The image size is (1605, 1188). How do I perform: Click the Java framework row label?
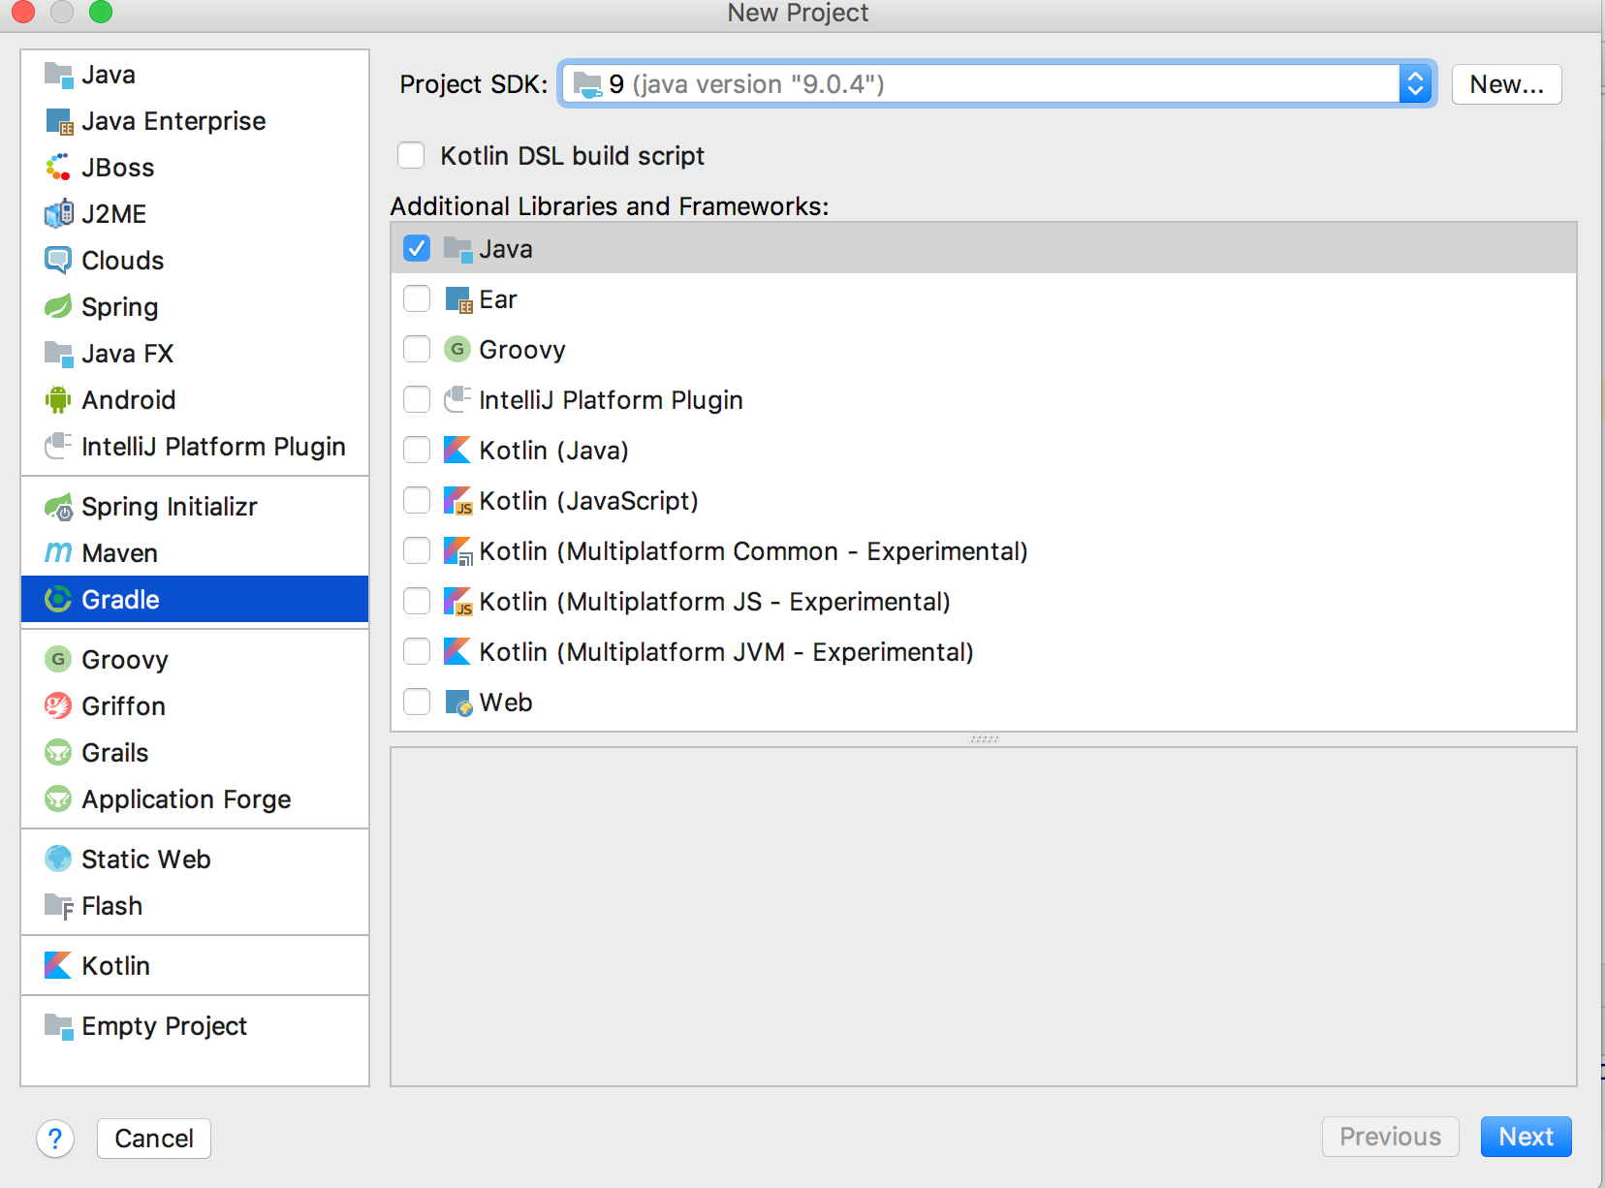click(x=506, y=249)
